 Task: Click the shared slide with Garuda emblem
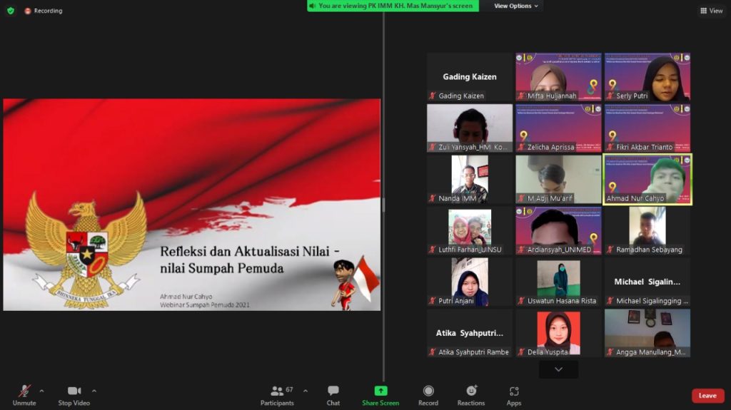point(191,205)
